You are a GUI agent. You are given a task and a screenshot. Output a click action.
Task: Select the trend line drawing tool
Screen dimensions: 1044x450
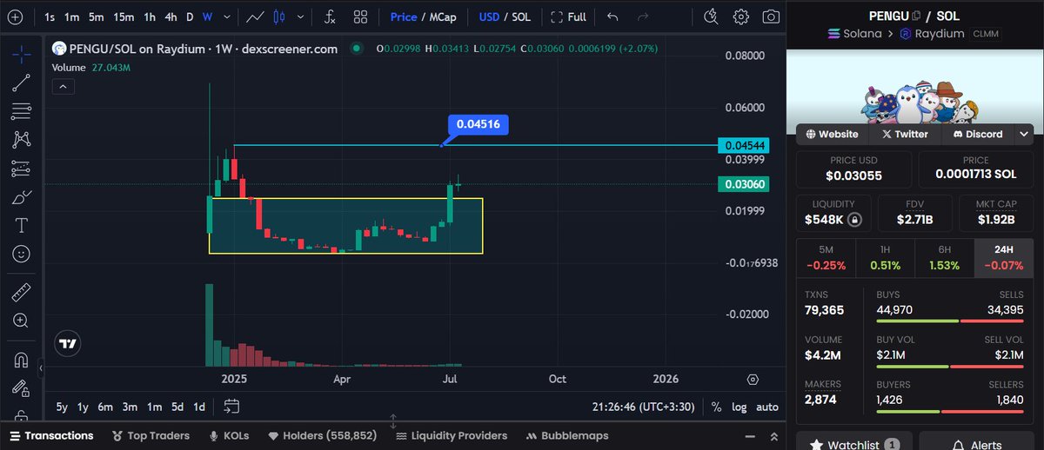pyautogui.click(x=22, y=83)
